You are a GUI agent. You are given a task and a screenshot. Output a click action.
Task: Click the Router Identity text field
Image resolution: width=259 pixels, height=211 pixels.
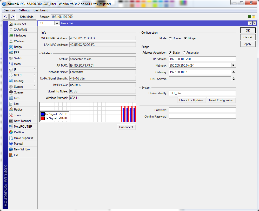tap(202, 93)
